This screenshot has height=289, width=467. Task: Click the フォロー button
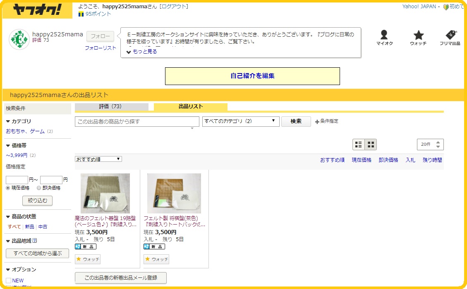(101, 36)
